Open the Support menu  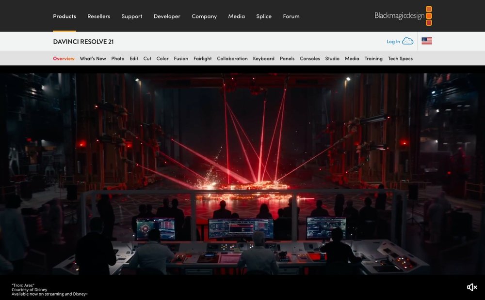coord(132,16)
